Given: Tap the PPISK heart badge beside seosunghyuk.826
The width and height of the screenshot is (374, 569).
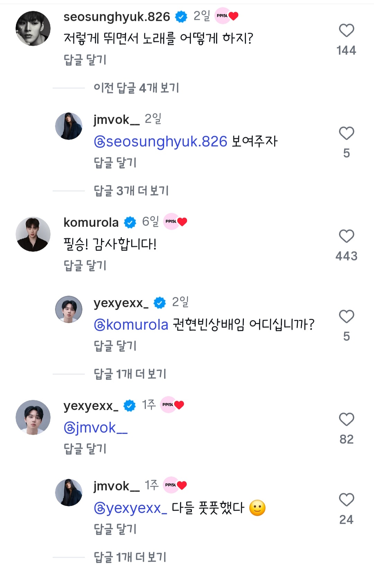Looking at the screenshot, I should point(227,16).
